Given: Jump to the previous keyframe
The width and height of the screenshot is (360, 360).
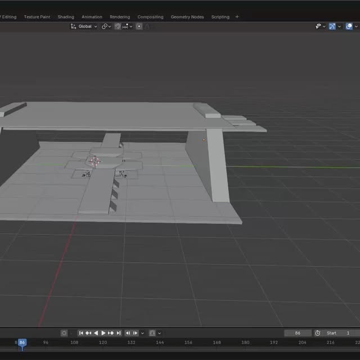Looking at the screenshot, I should pyautogui.click(x=88, y=333).
